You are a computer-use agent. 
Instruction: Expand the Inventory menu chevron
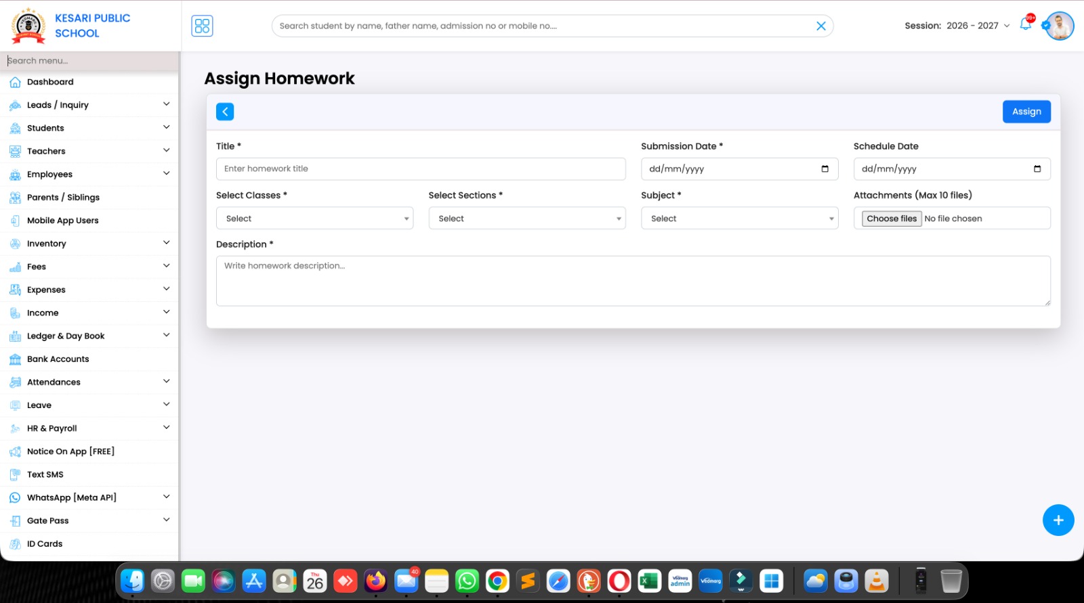(x=166, y=243)
